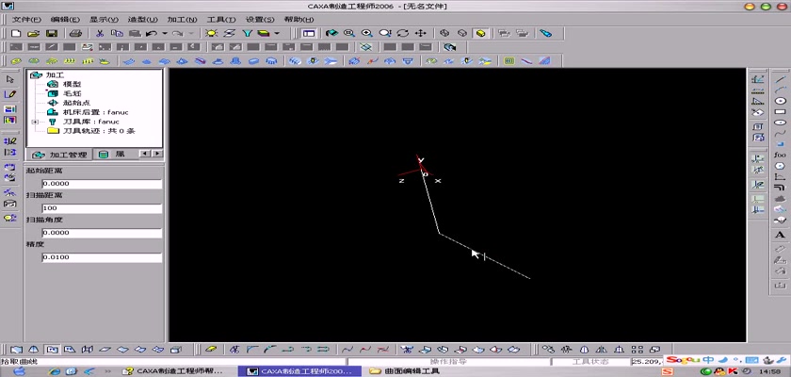Open the 帮助 menu

pos(299,20)
